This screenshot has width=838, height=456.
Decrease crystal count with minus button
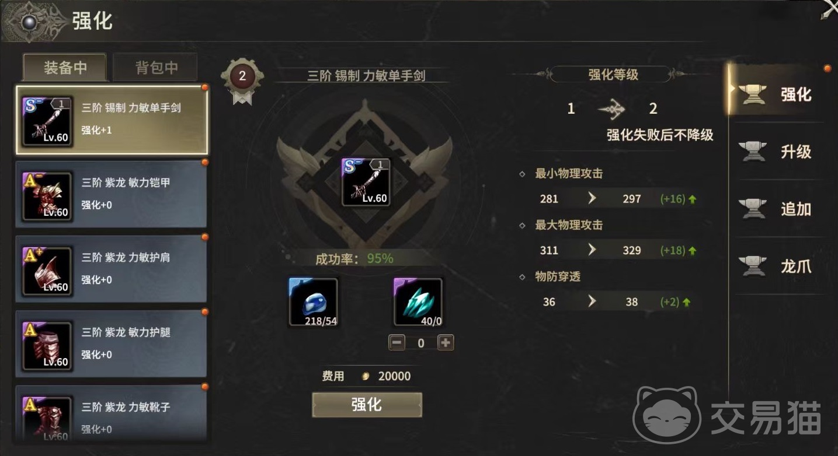397,343
